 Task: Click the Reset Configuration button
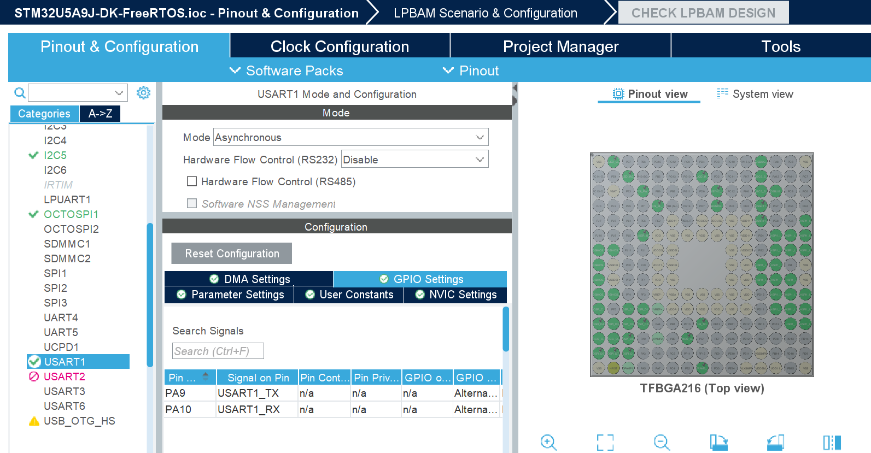point(232,254)
